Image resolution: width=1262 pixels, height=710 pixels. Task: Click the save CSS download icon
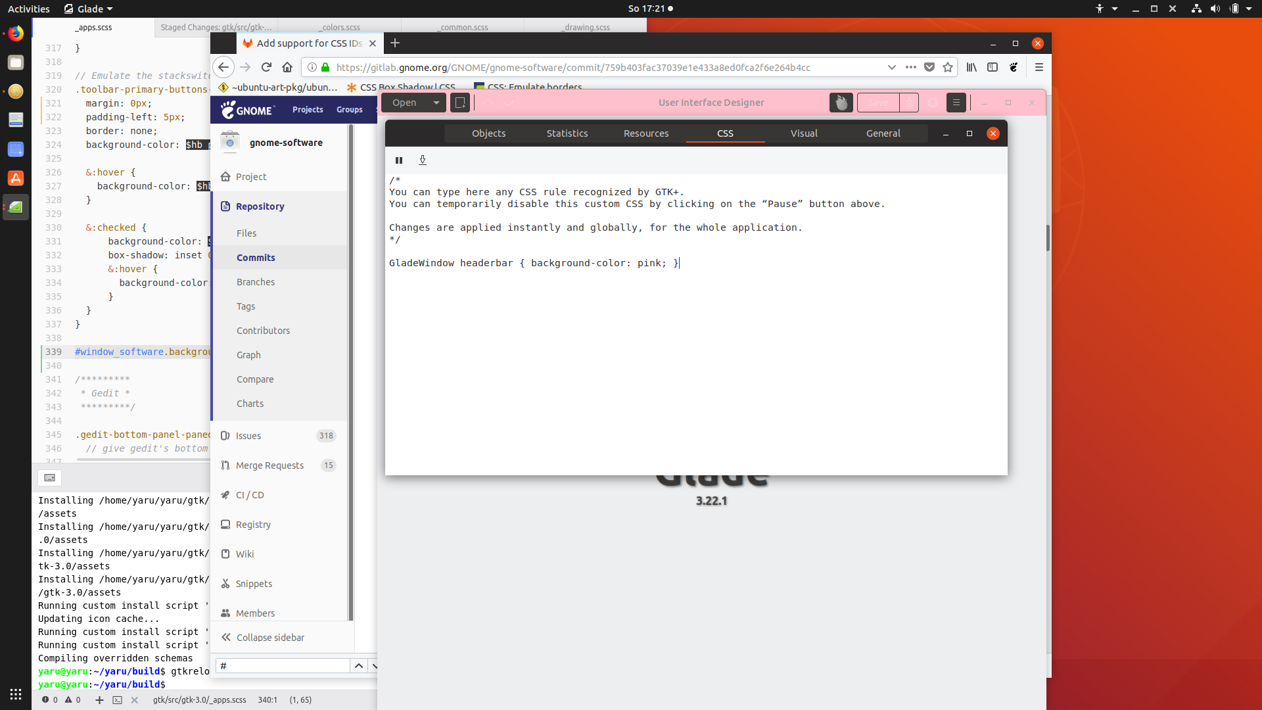click(423, 160)
